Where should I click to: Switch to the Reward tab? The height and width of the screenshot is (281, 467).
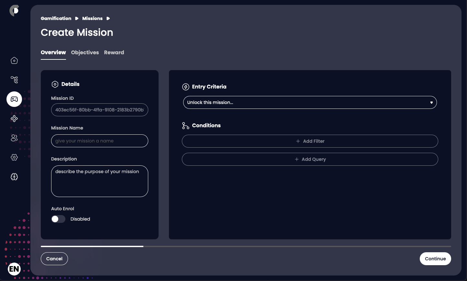pos(114,52)
